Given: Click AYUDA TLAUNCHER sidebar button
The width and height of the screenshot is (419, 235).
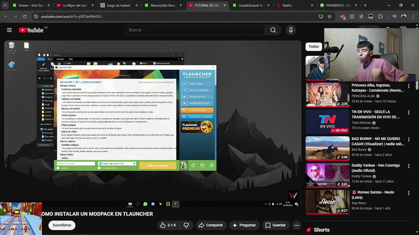Looking at the screenshot, I should click(x=197, y=90).
